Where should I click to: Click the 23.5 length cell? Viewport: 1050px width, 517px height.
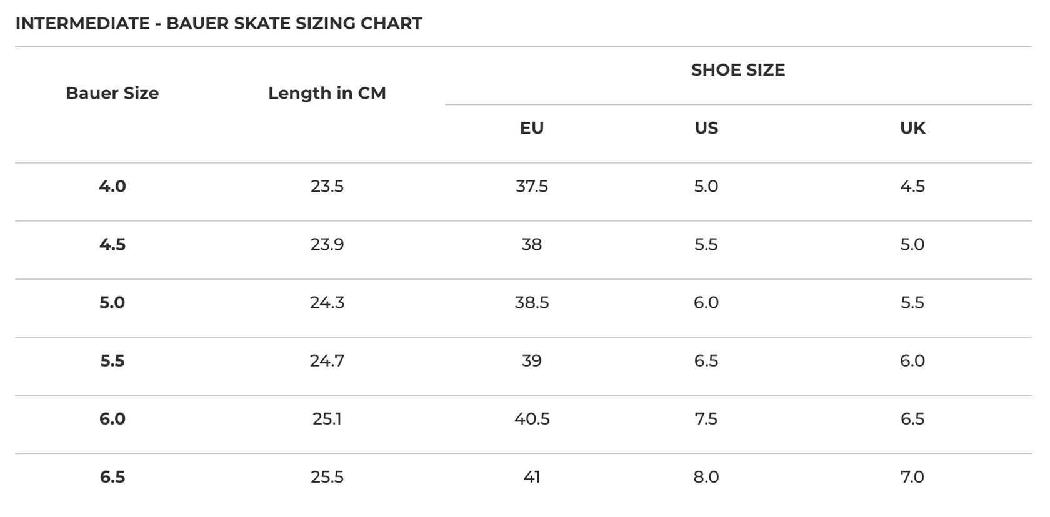pyautogui.click(x=327, y=186)
